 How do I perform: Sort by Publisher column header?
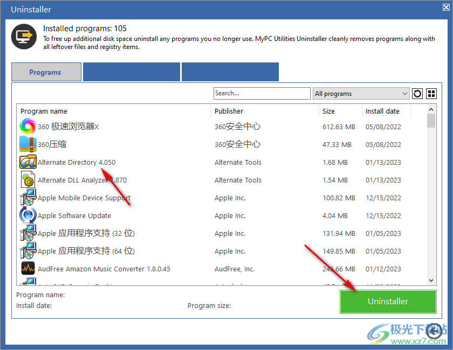(x=265, y=111)
